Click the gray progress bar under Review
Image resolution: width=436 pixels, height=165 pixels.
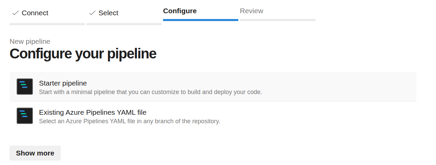tap(277, 20)
